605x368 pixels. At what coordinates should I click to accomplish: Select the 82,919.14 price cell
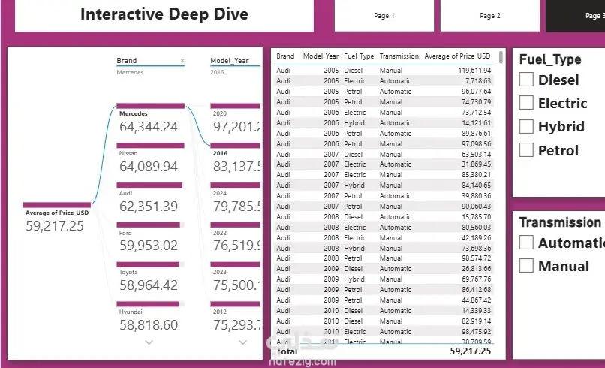[x=476, y=321]
